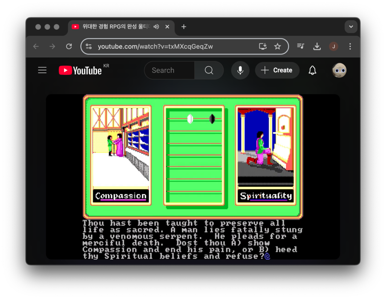Screen dimensions: 386x299
Task: Open the notifications bell
Action: tap(312, 70)
